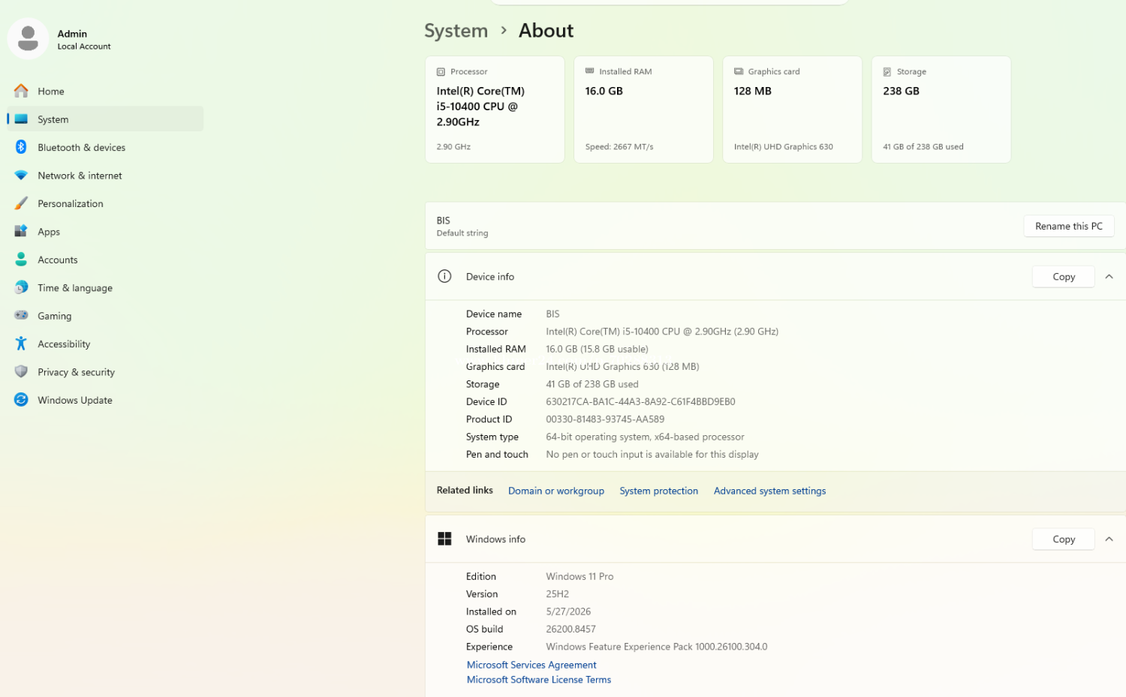Image resolution: width=1126 pixels, height=697 pixels.
Task: Click the Device ID value 630217CA-BA1C
Action: [x=640, y=401]
